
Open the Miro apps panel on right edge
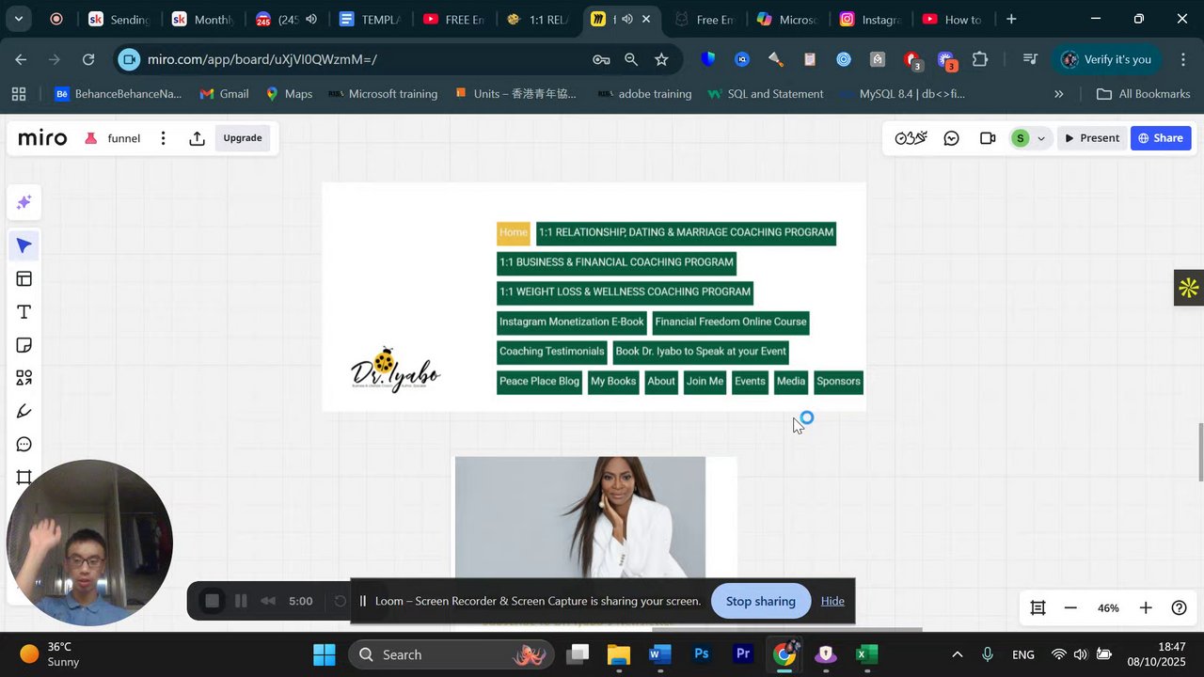(x=1189, y=288)
